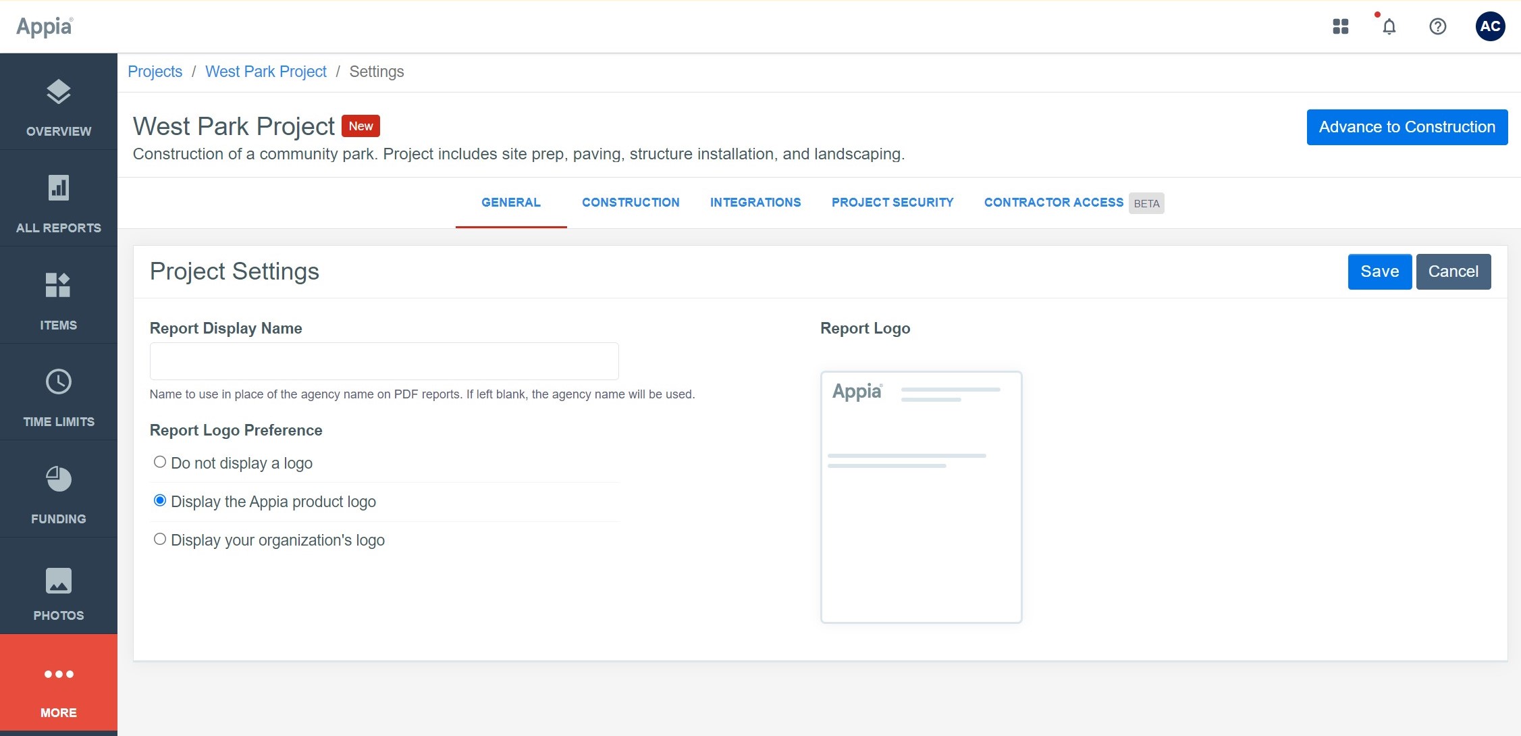This screenshot has height=736, width=1521.
Task: Click Advance to Construction button
Action: pos(1407,127)
